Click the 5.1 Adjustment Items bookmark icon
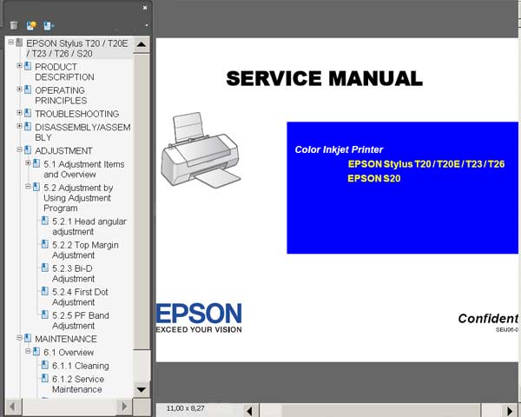This screenshot has width=521, height=417. pos(36,163)
